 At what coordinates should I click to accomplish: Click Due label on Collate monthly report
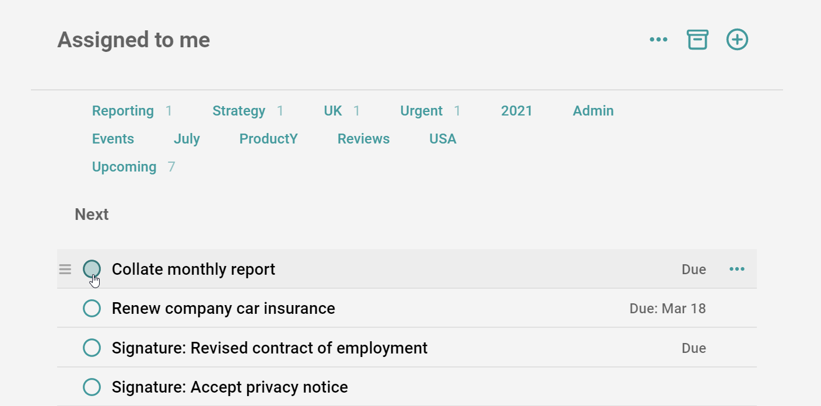click(694, 269)
